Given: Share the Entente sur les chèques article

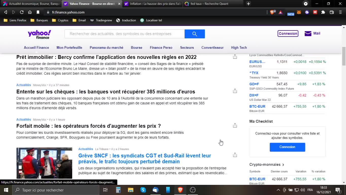Looking at the screenshot, I should (235, 91).
